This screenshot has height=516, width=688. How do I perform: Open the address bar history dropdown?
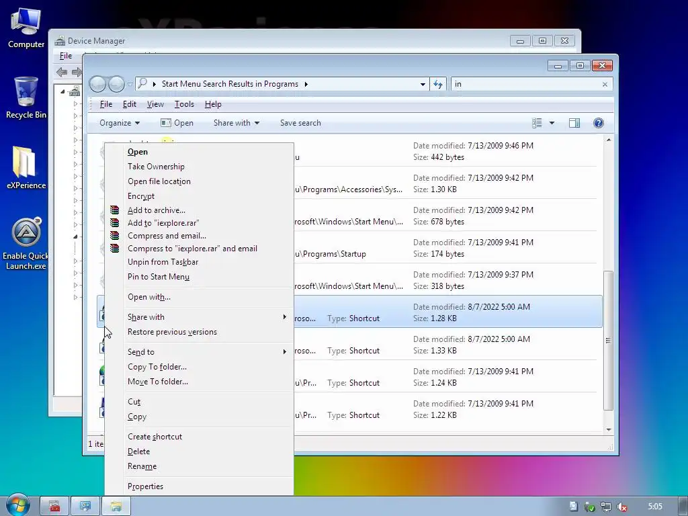coord(423,84)
